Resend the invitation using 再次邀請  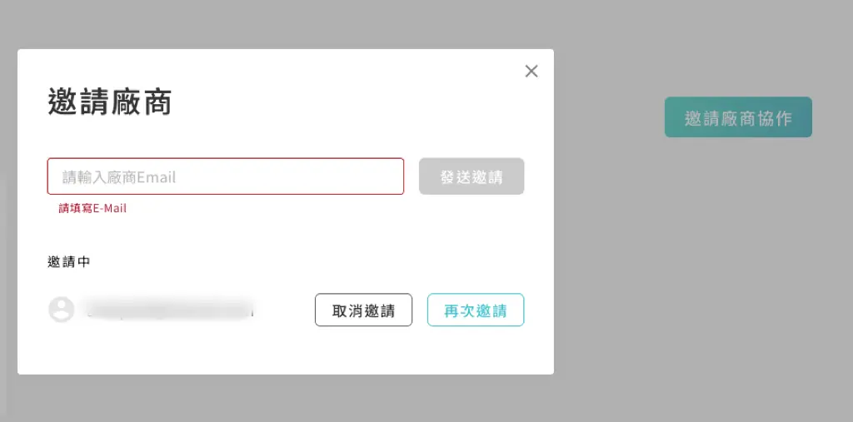476,310
